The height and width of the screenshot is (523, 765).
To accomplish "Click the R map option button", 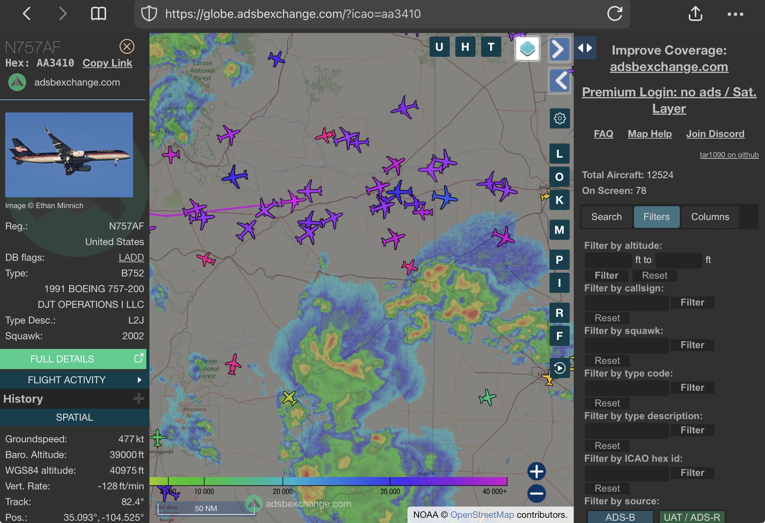I will tap(560, 313).
